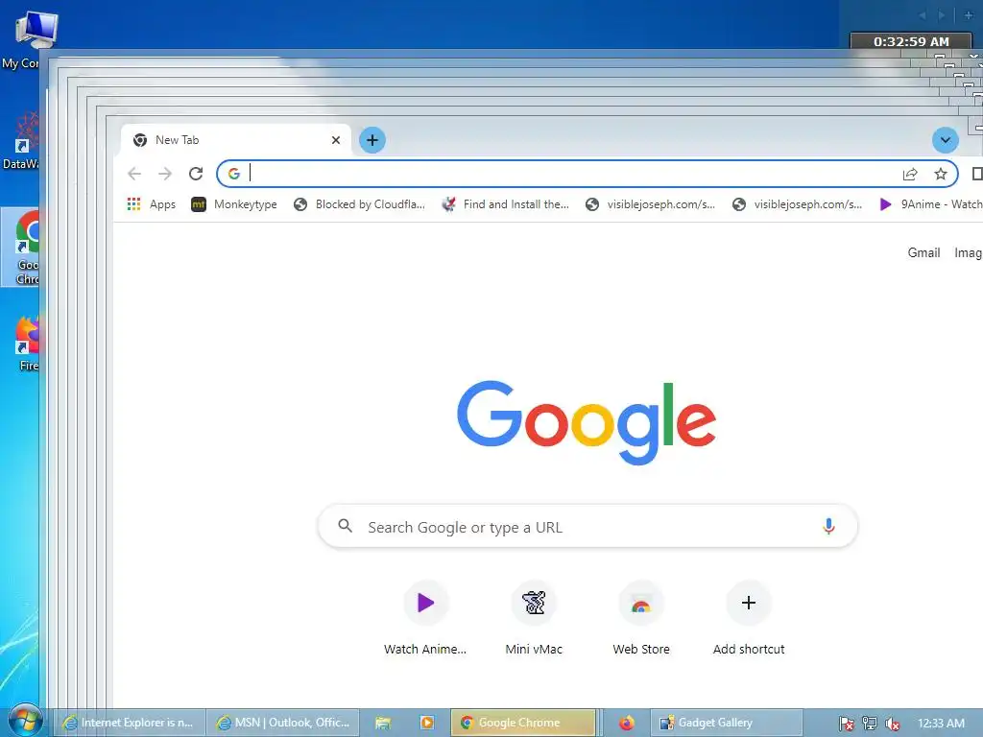Switch to Gadget Gallery taskbar window
983x737 pixels.
coord(727,723)
